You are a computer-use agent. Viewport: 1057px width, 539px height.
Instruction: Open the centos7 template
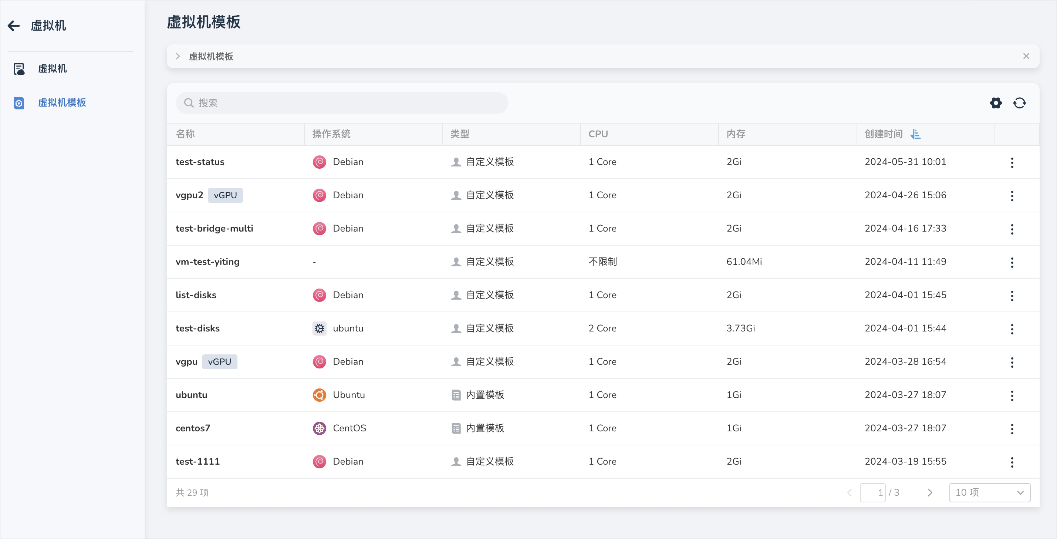coord(192,428)
